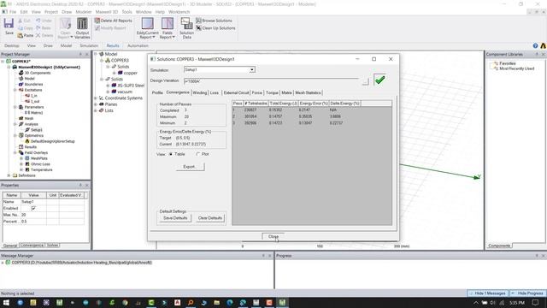Click Clear Defaults button
Screen dimensions: 547x308
210,218
